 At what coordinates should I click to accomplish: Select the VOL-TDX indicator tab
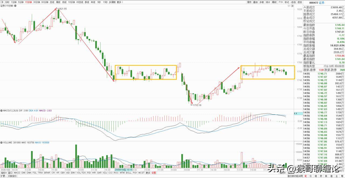coord(81,173)
